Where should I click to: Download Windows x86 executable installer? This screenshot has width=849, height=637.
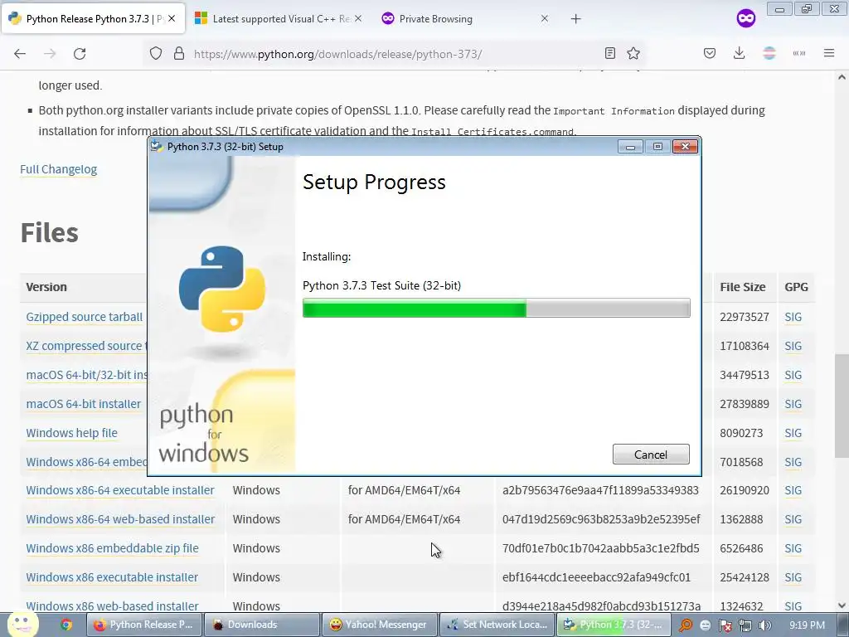click(112, 577)
